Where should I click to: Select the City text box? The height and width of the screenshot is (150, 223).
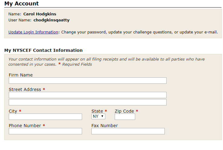tap(45, 117)
